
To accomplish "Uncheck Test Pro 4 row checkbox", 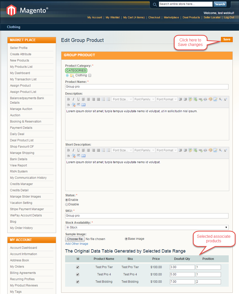I will [78, 274].
